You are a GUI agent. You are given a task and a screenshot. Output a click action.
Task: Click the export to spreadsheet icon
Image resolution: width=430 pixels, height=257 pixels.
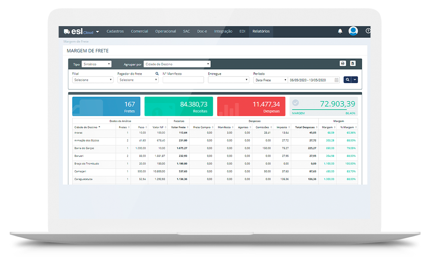(353, 64)
